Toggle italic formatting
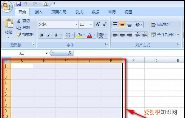Viewport: 185px width, 118px height. (x=49, y=35)
